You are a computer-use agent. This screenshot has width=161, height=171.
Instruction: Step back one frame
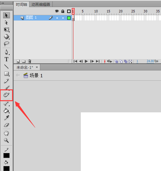pyautogui.click(x=81, y=61)
